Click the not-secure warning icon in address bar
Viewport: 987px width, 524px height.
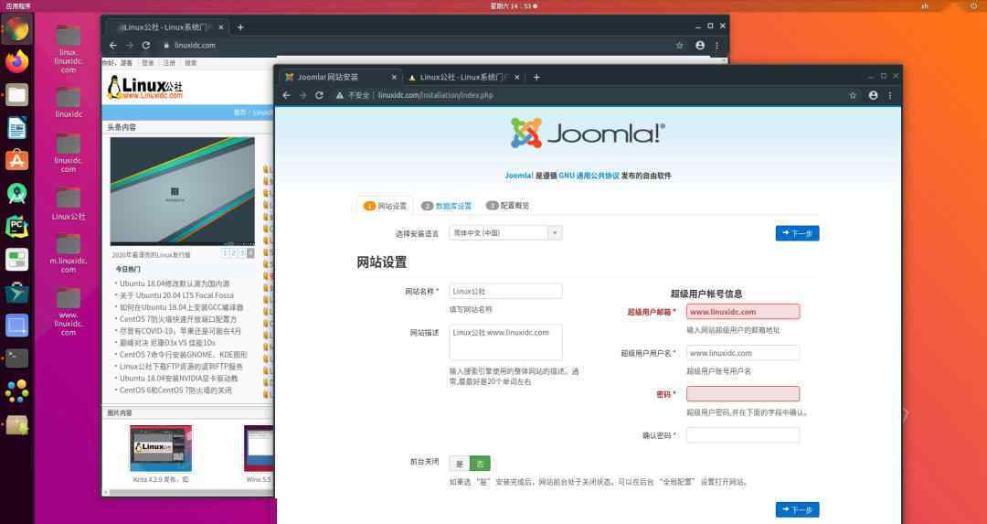[340, 95]
